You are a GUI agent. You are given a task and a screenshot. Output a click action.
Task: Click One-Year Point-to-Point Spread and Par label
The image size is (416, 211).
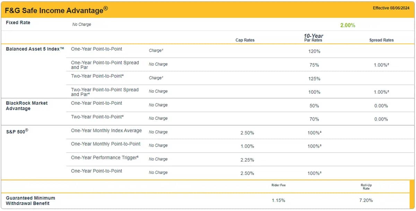pos(105,65)
